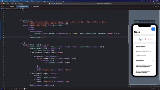160x90 pixels.
Task: Tap the 'delectus aut autem' todo row
Action: coord(144,46)
